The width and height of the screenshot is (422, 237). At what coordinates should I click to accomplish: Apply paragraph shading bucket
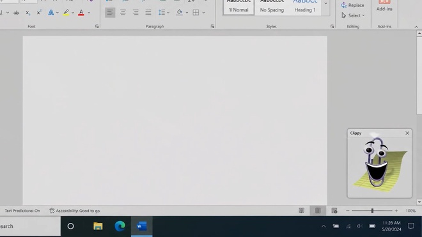click(x=179, y=12)
